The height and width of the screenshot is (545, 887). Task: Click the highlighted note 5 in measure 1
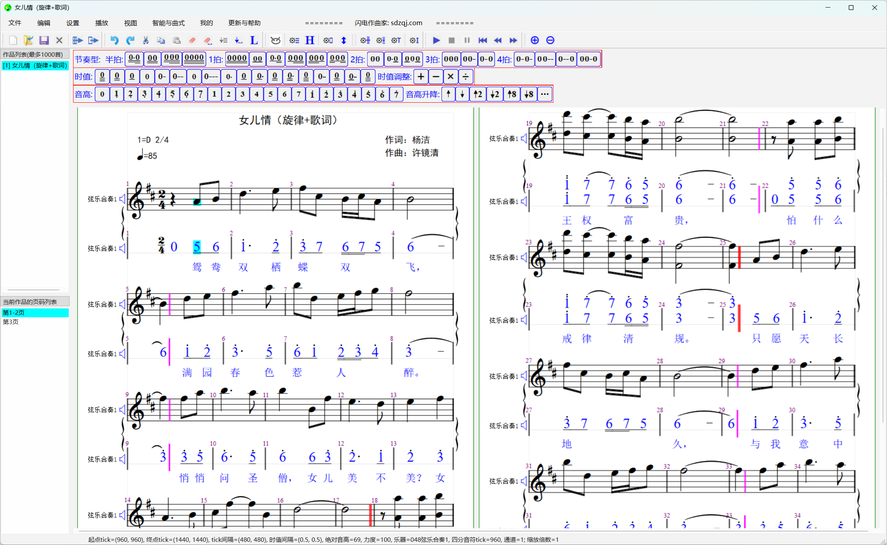click(197, 247)
